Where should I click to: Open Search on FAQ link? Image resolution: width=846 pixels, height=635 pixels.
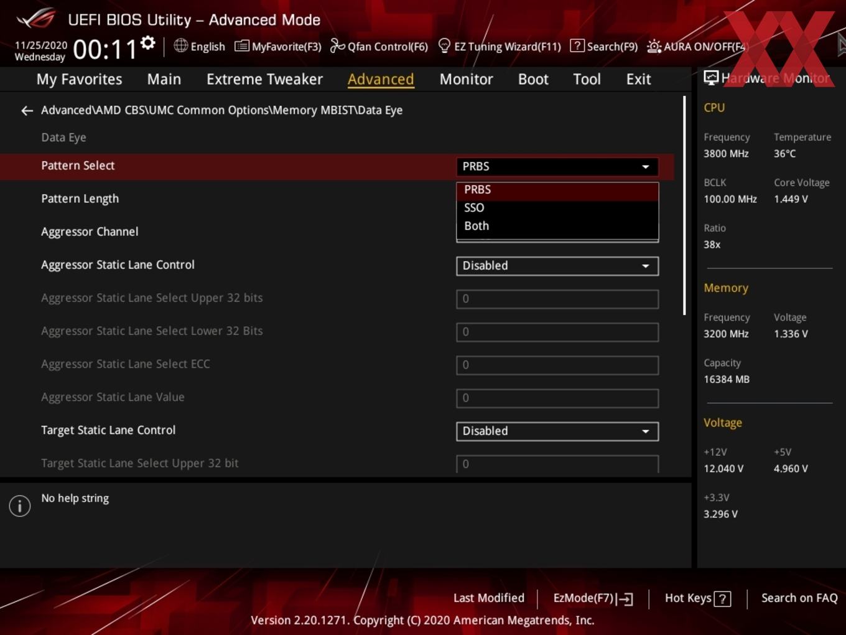coord(799,598)
